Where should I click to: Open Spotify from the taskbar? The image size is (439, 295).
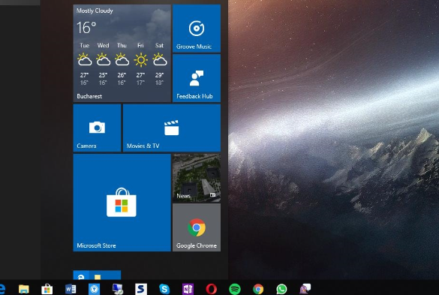[x=235, y=289]
